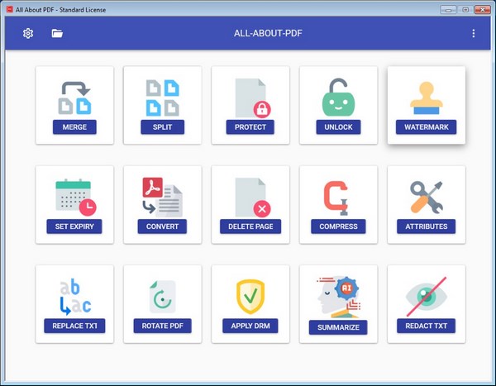
Task: Click the Redact Text crossed eye icon
Action: [427, 297]
